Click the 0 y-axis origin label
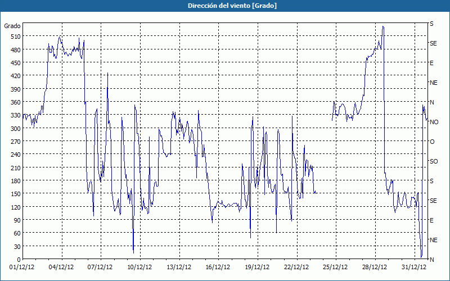Viewport: 450px width, 281px height. coord(19,260)
